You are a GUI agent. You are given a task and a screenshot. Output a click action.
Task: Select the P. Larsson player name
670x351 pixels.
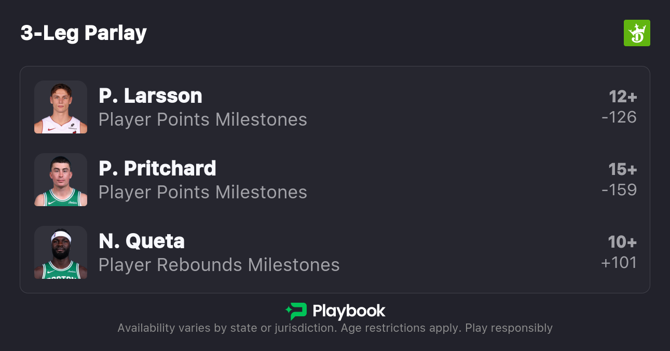click(x=151, y=96)
